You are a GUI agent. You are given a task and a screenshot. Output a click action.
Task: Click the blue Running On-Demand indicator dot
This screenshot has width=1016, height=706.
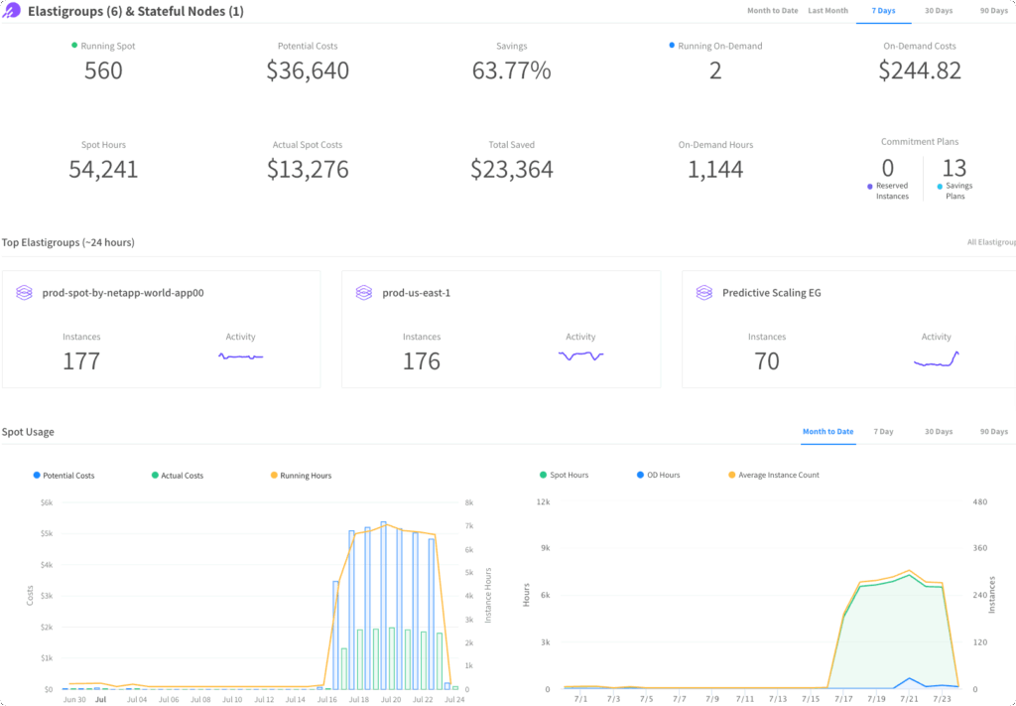pos(673,45)
